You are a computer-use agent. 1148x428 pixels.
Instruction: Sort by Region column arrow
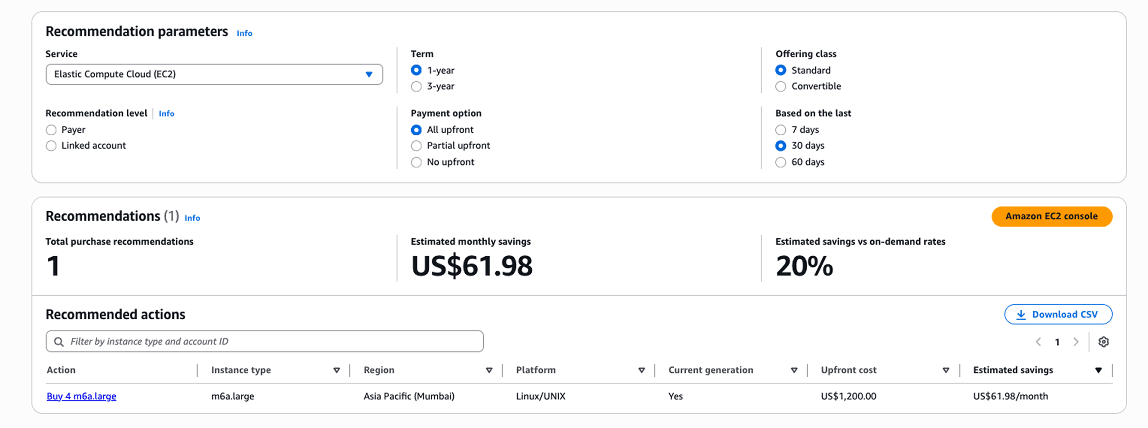pyautogui.click(x=489, y=370)
